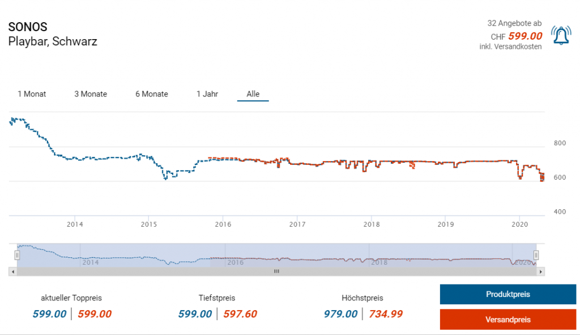This screenshot has height=335, width=580.
Task: Toggle the Produktpreis series button
Action: point(508,294)
